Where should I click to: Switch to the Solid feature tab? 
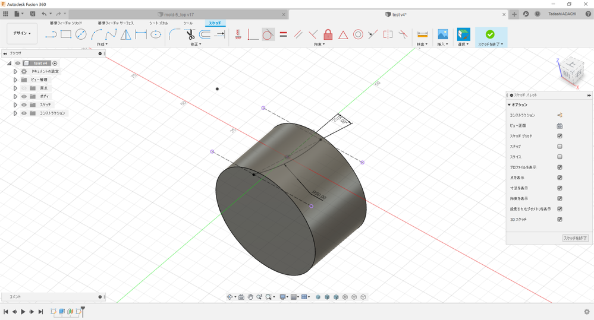65,23
